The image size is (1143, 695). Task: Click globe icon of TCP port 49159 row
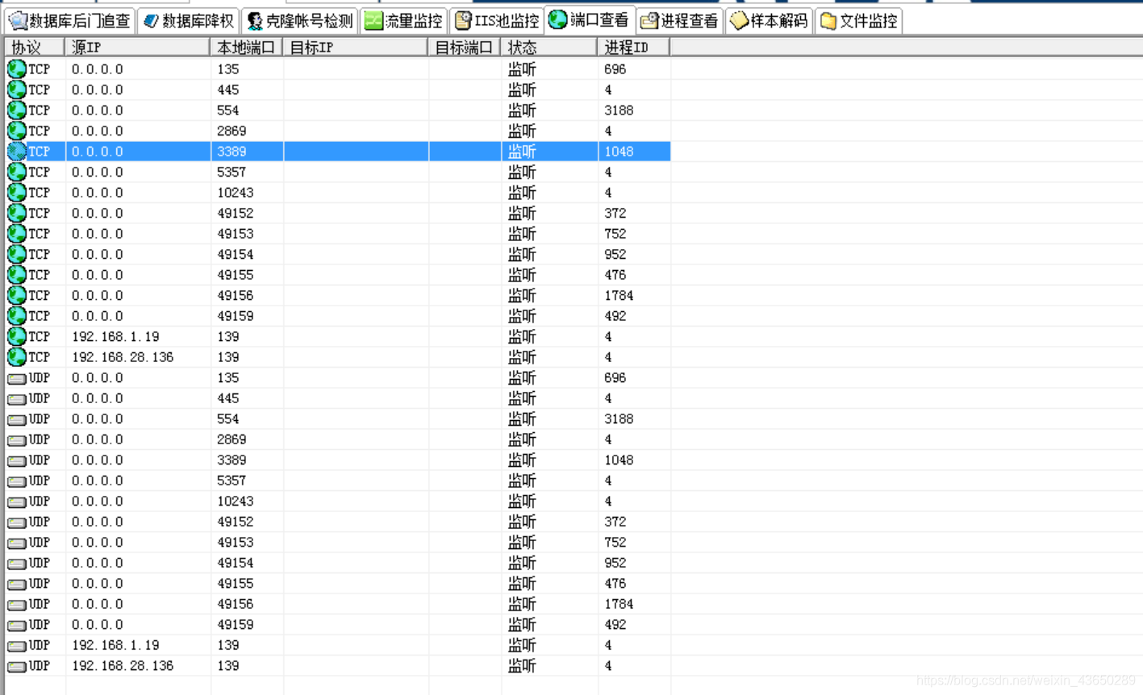tap(17, 316)
